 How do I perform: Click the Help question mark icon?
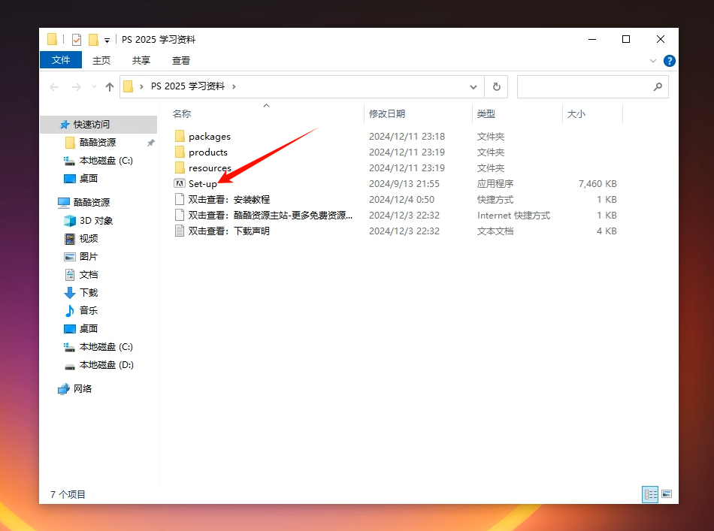tap(669, 61)
